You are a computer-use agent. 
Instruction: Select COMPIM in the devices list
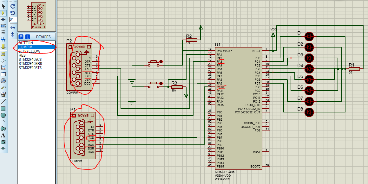(36, 47)
